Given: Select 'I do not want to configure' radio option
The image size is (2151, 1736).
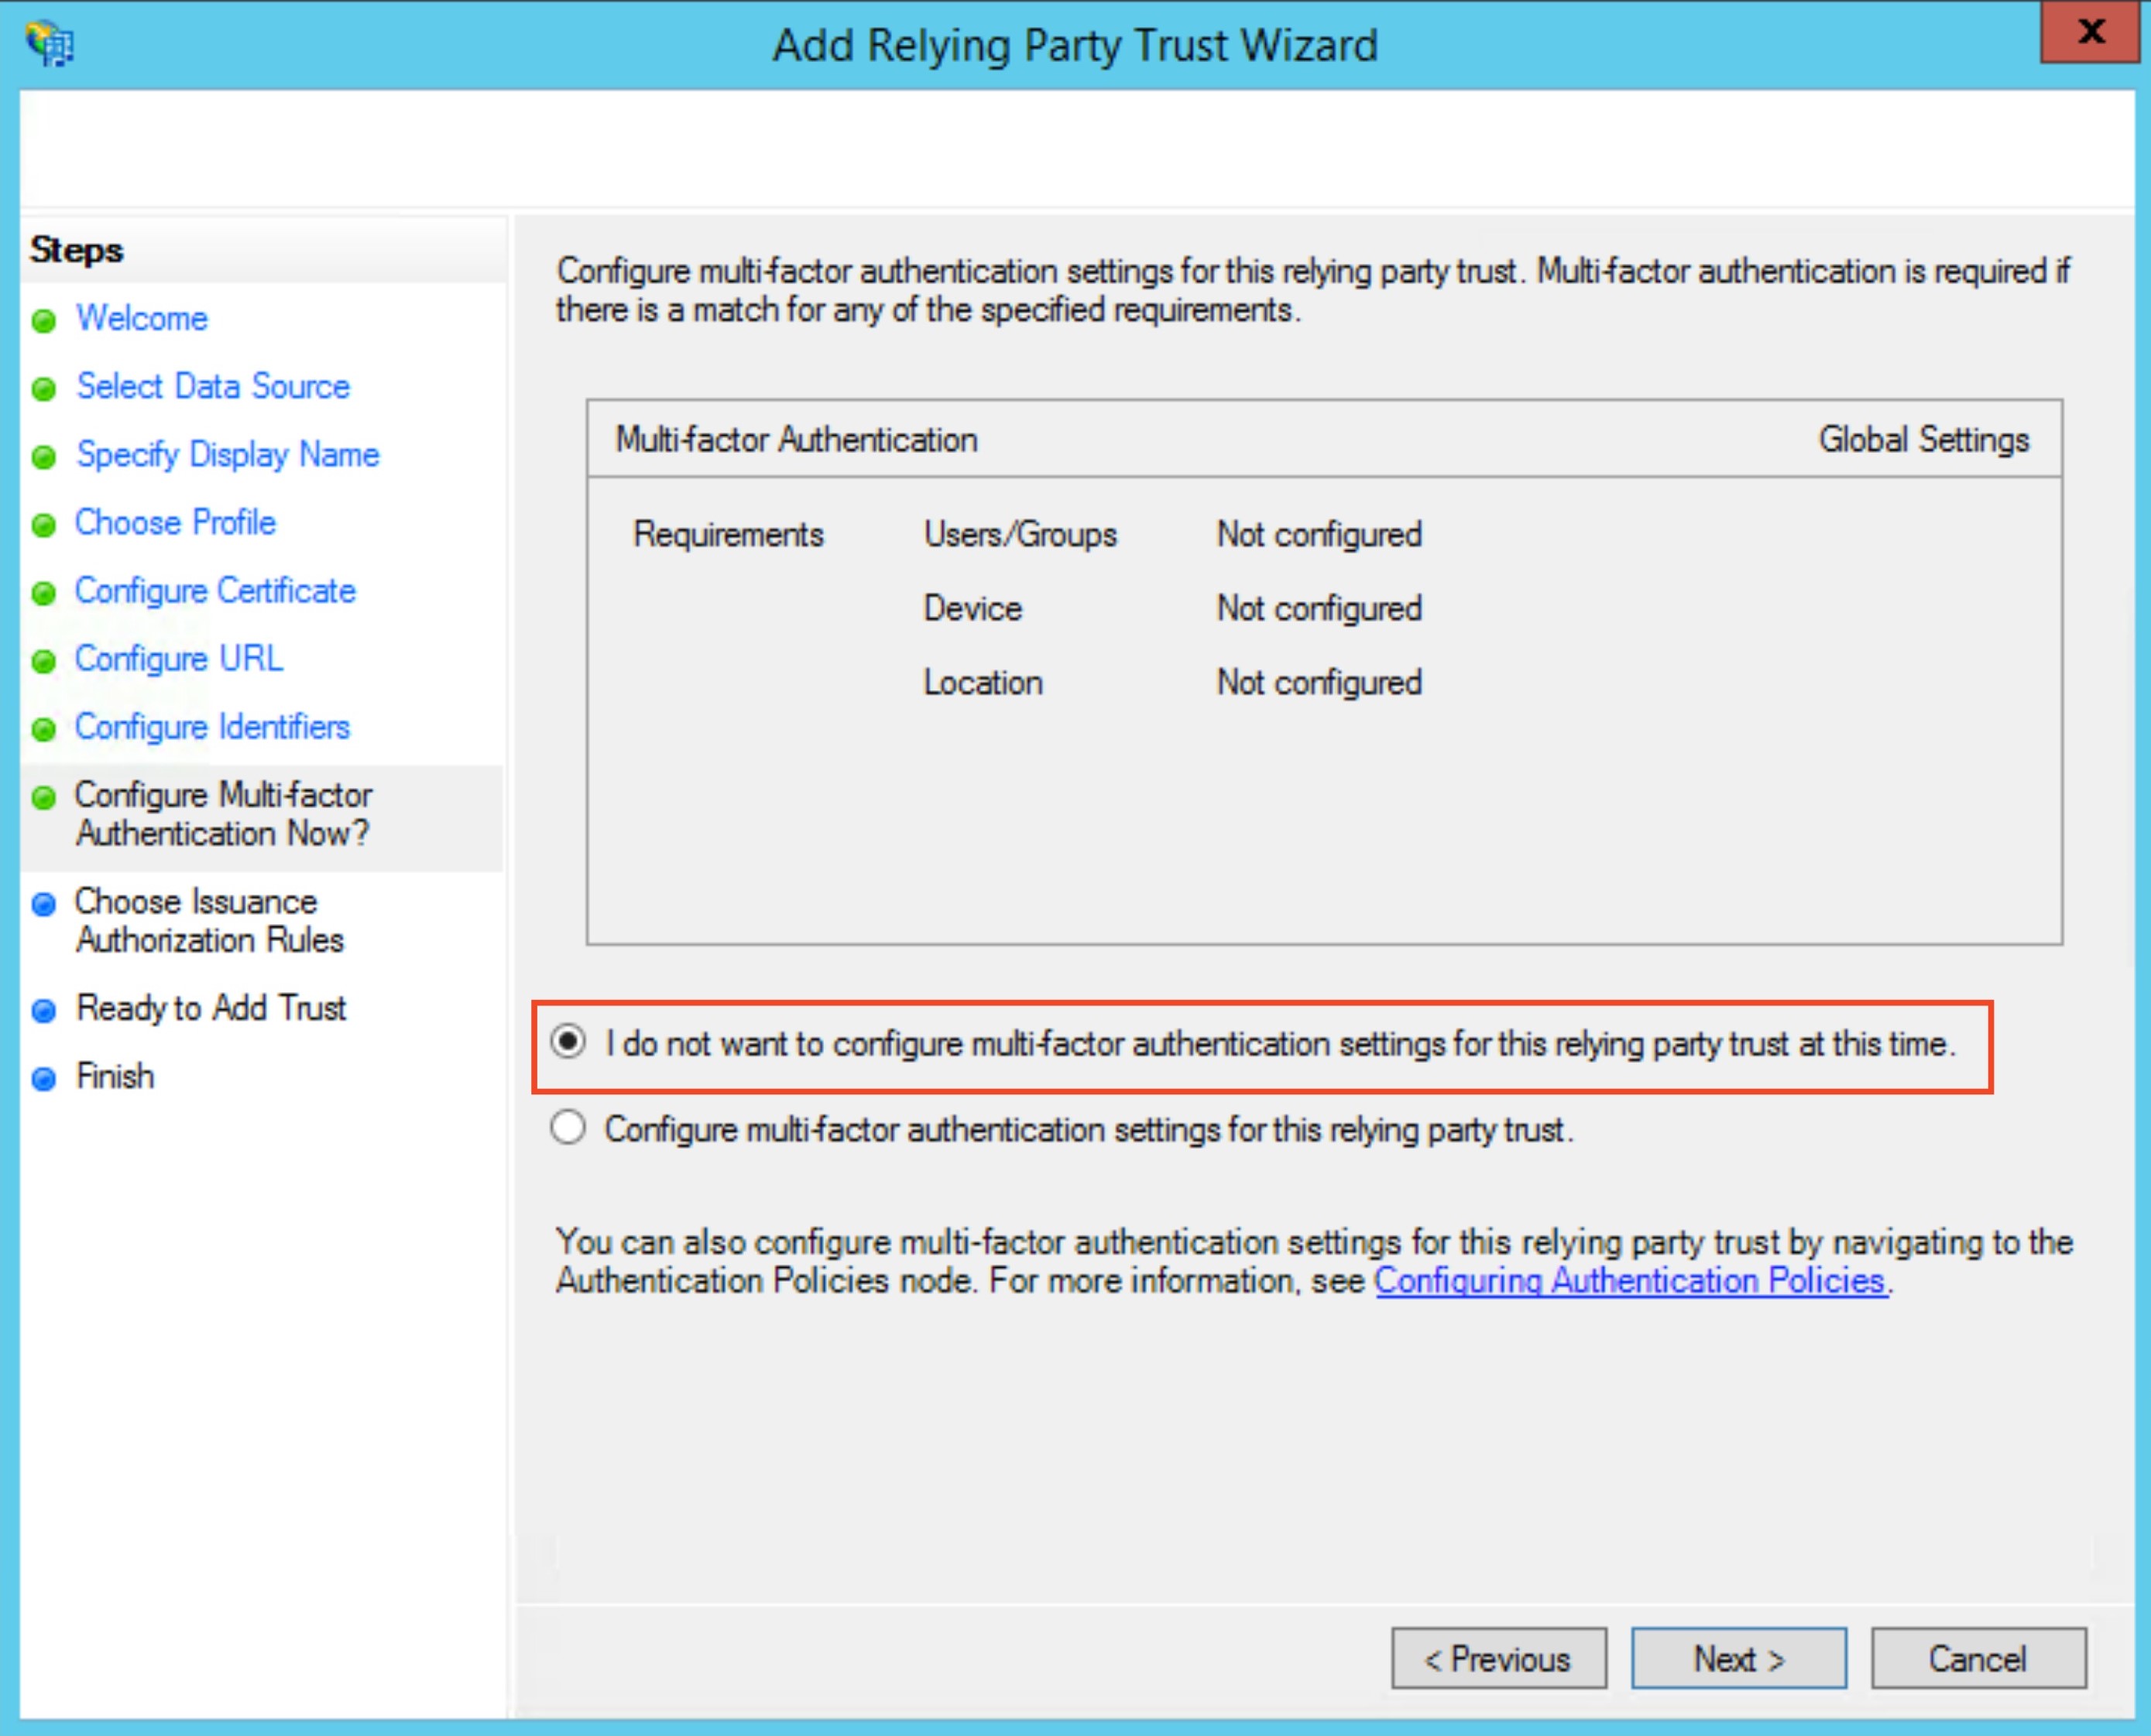Looking at the screenshot, I should pyautogui.click(x=568, y=1042).
